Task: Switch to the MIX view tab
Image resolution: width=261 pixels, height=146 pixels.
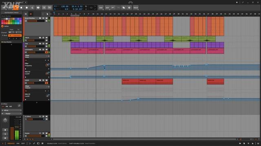Action: 18,144
